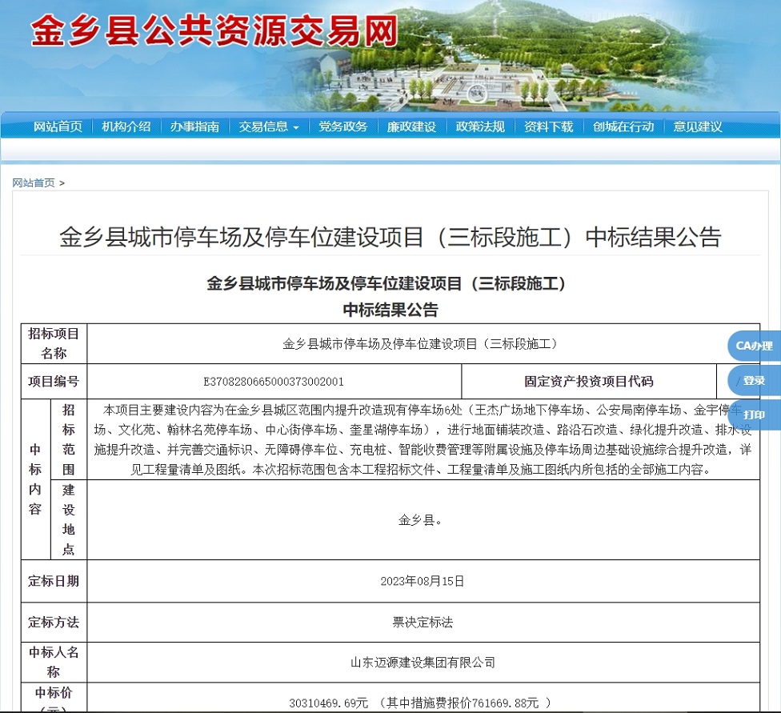This screenshot has height=713, width=781.
Task: Click the 中标人名称 row label
Action: coord(54,662)
